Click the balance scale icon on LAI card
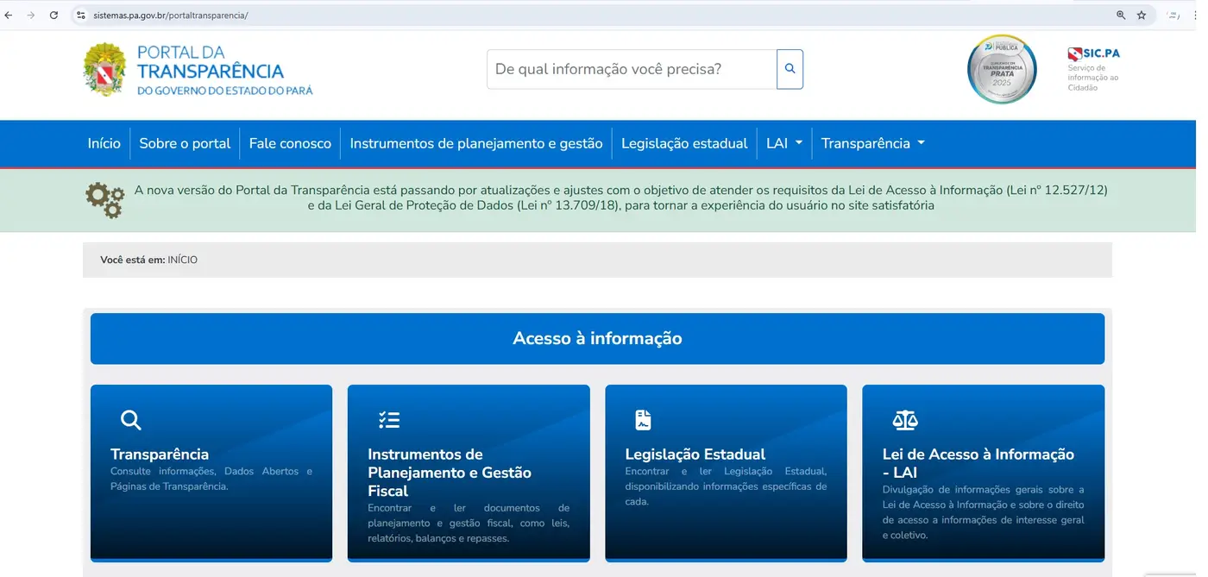Viewport: 1208px width, 577px height. [904, 420]
